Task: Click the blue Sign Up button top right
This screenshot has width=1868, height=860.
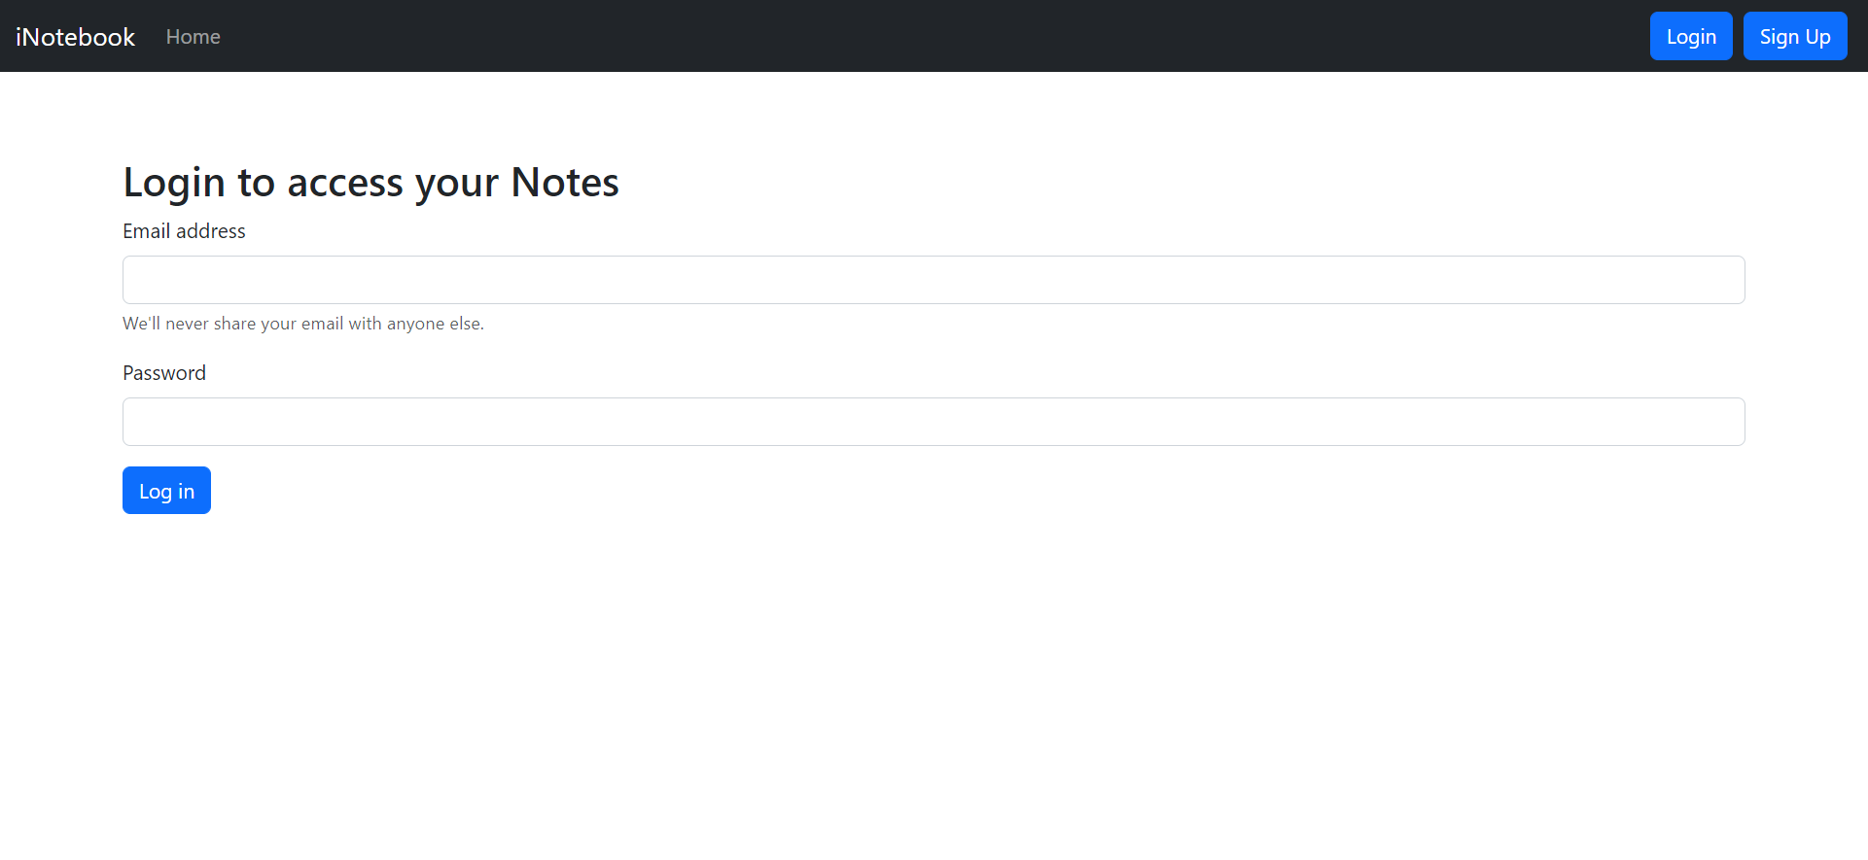Action: click(1794, 36)
